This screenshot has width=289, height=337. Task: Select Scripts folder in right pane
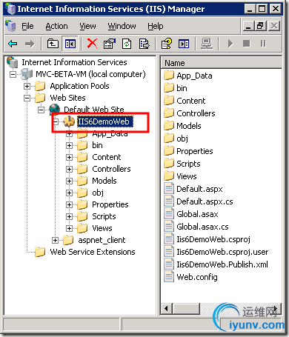(188, 164)
